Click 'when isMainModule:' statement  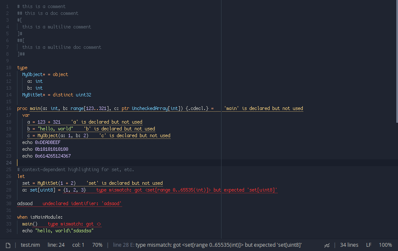pos(40,217)
